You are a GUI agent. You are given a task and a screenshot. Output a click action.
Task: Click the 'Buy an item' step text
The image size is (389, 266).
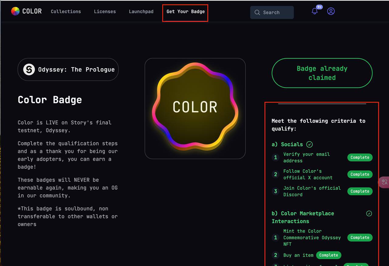298,255
